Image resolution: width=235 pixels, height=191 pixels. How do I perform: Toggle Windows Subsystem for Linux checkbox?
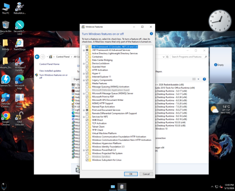pos(87,160)
